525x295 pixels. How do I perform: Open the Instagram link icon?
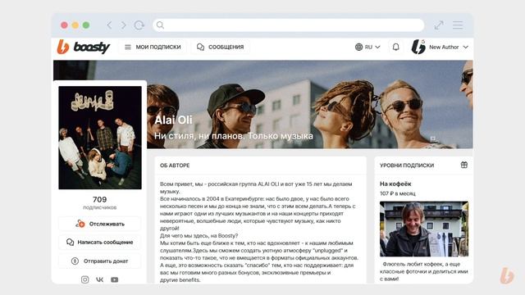pyautogui.click(x=85, y=279)
